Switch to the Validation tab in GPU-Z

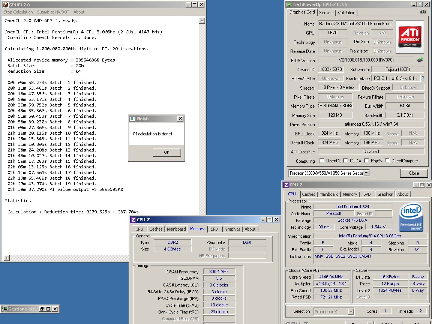click(346, 13)
